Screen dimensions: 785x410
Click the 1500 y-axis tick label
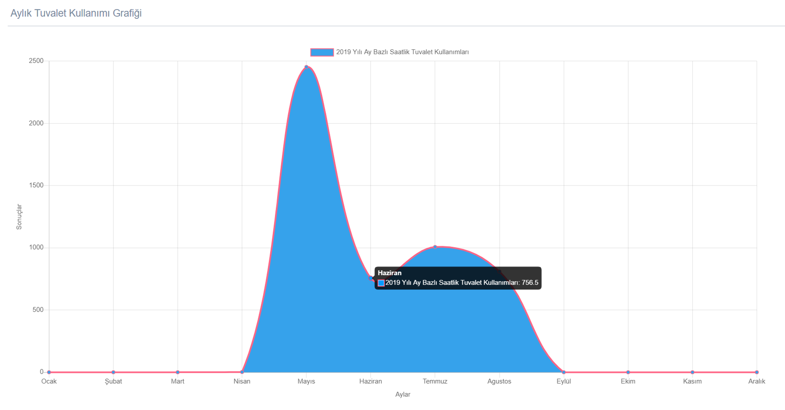point(36,185)
